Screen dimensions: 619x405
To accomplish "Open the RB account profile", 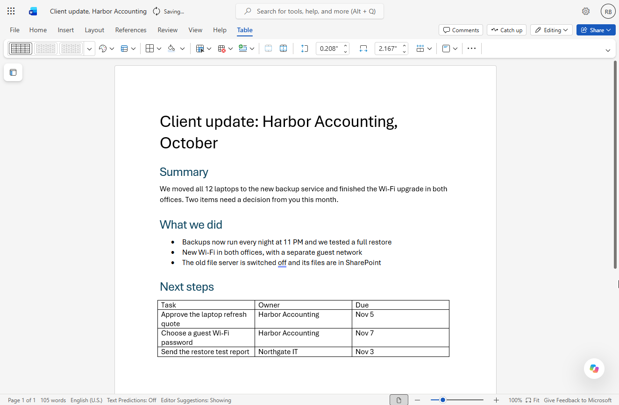I will (x=608, y=12).
